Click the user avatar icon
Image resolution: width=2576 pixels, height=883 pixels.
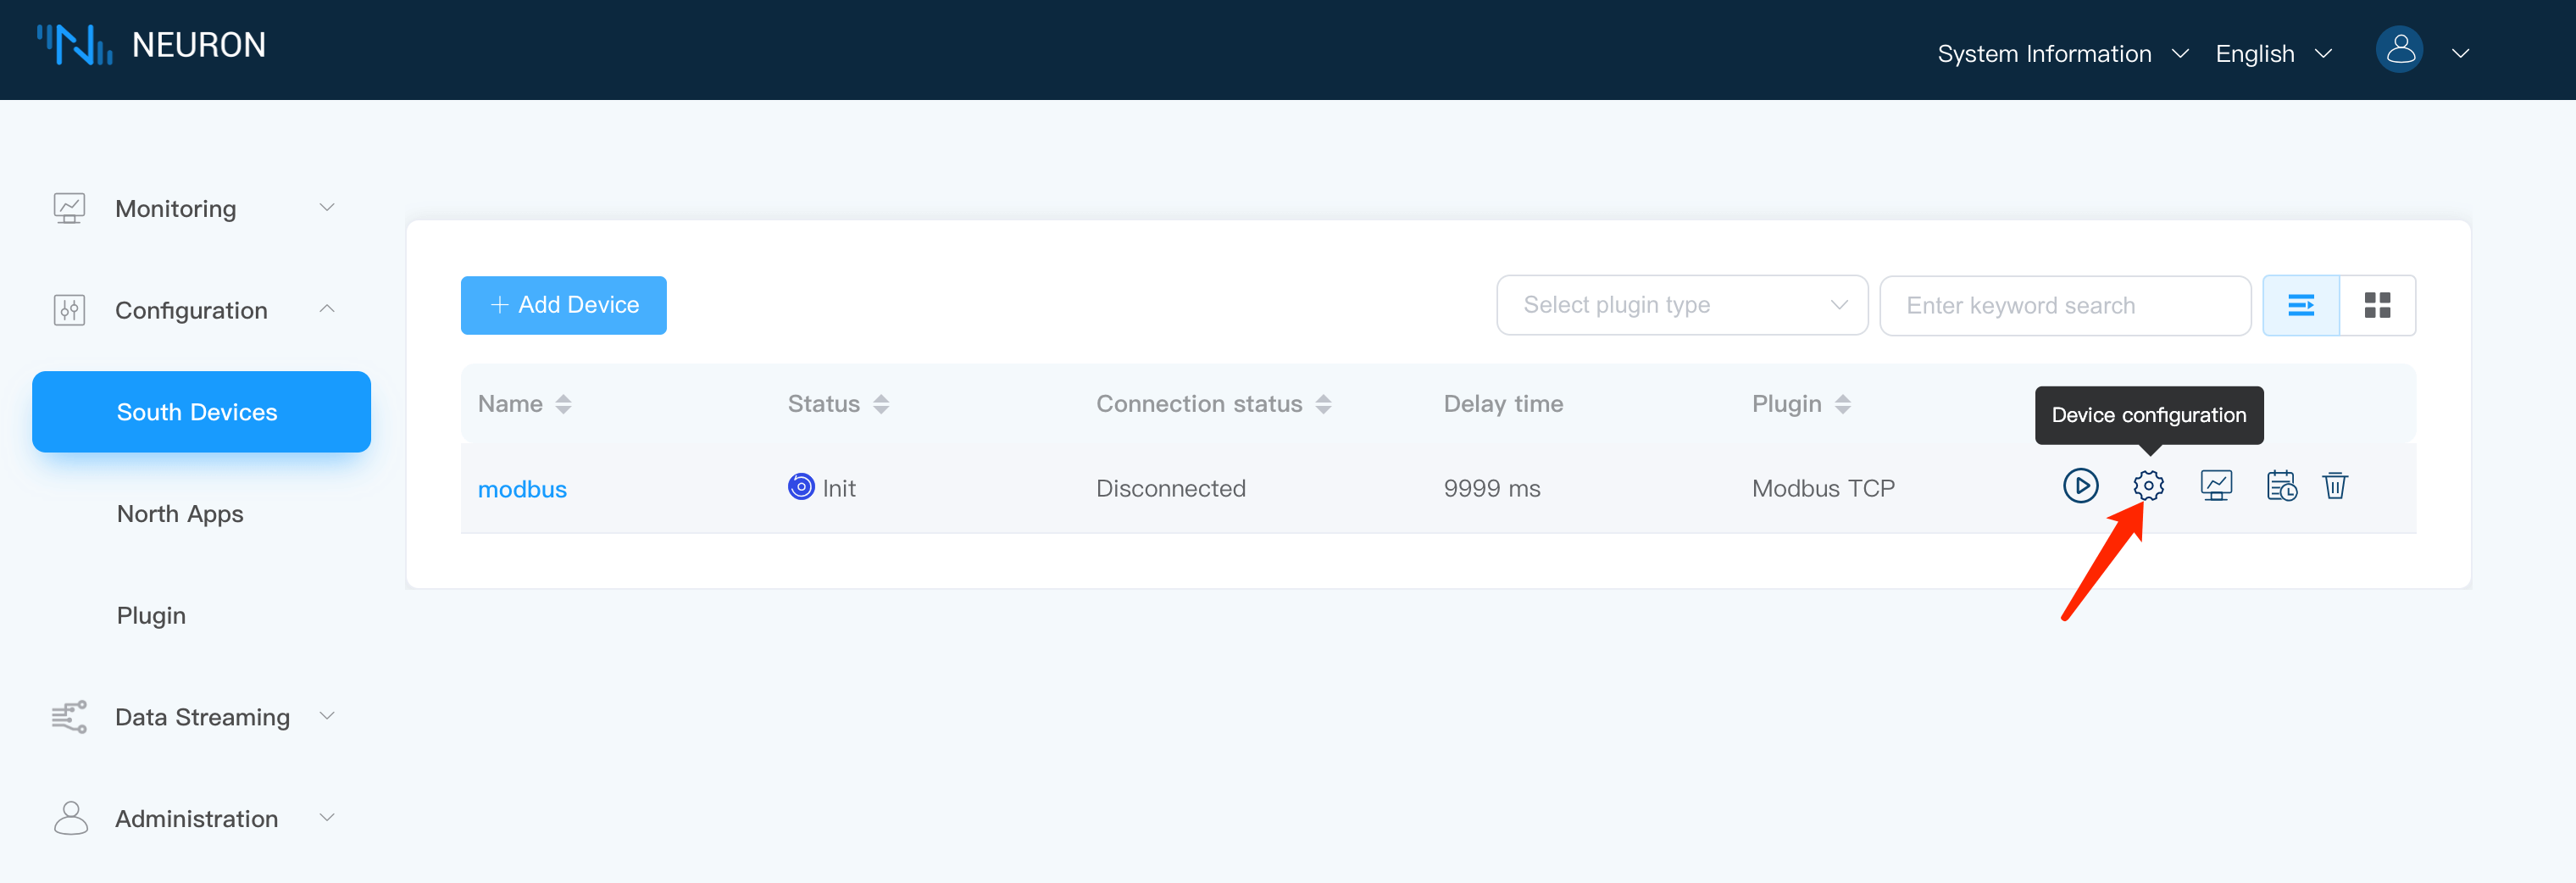pos(2399,50)
